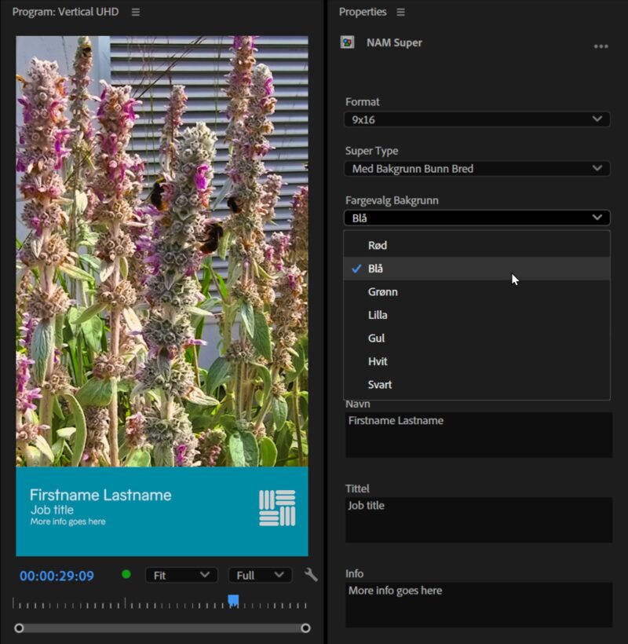Open the wrench settings button
This screenshot has width=628, height=644.
click(x=311, y=575)
